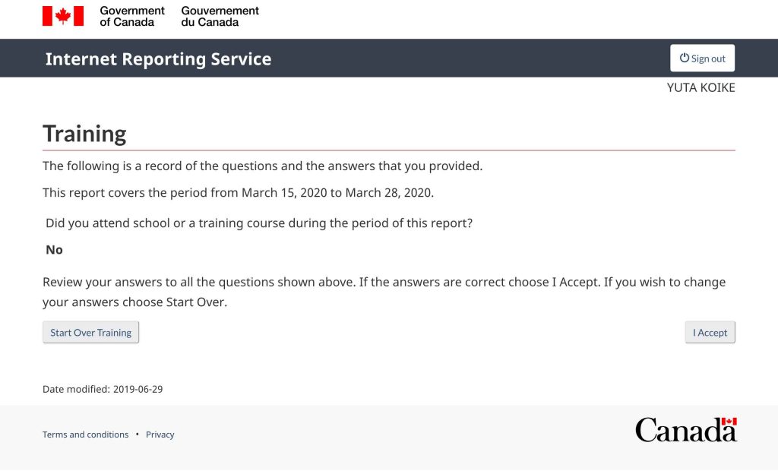Click the review your answers instruction text
Image resolution: width=778 pixels, height=471 pixels.
point(384,292)
